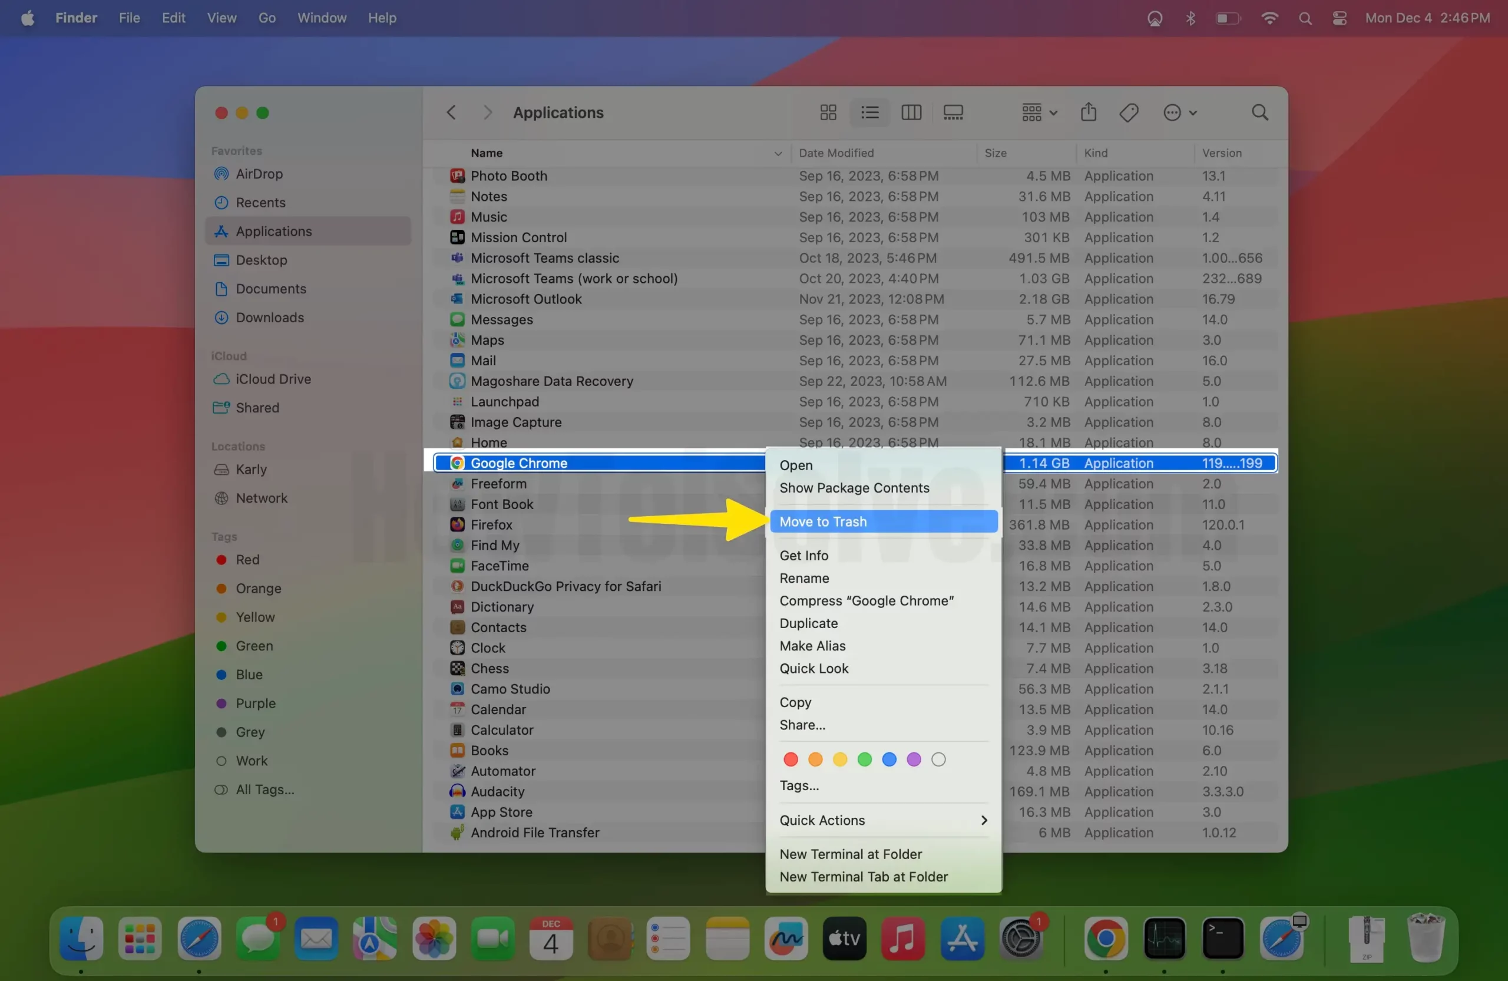Apply the blue tag color swatch
The image size is (1508, 981).
coord(889,759)
